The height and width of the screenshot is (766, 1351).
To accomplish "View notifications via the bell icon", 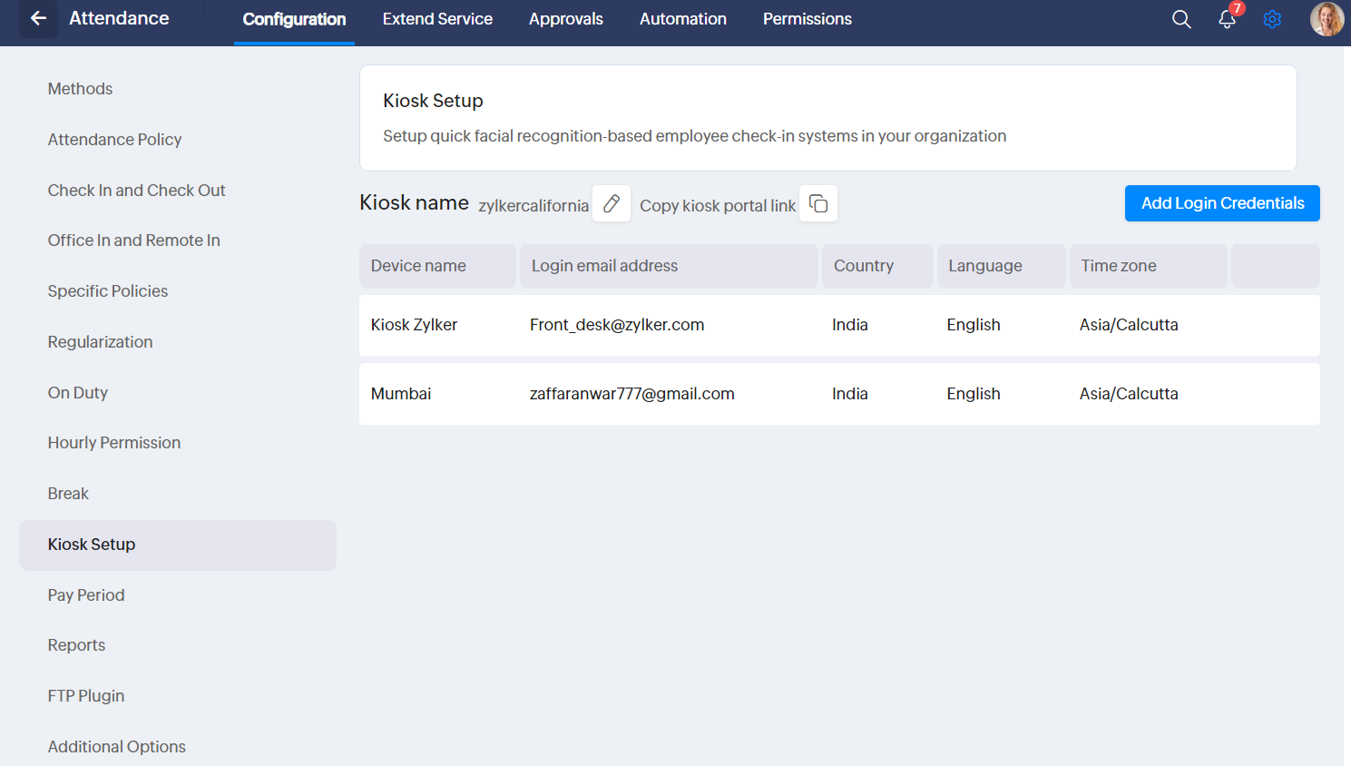I will (1228, 19).
